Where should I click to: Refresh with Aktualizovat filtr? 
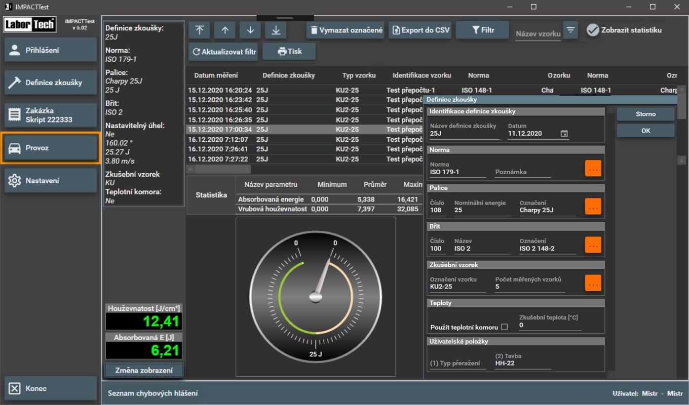223,52
